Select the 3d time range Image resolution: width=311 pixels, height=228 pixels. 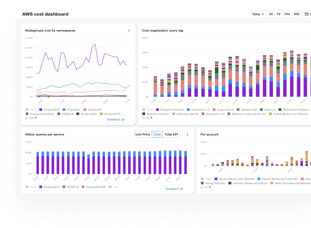point(271,14)
